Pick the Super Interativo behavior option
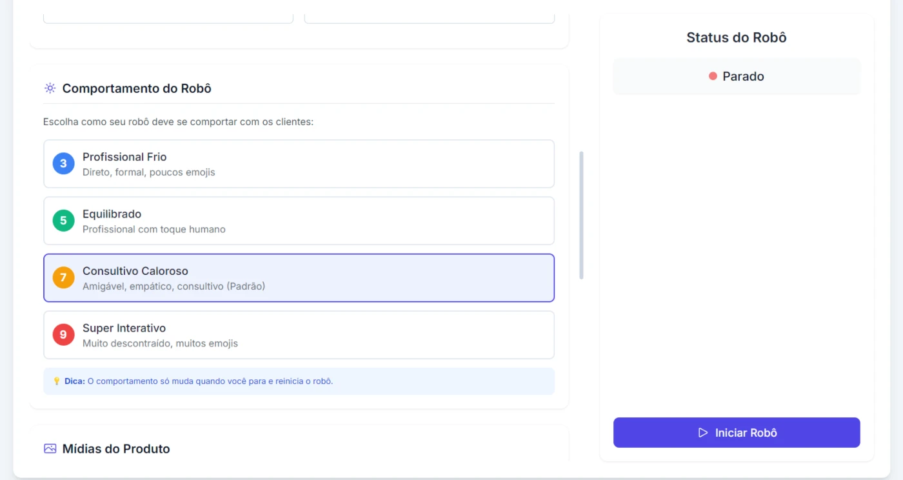The width and height of the screenshot is (903, 480). pyautogui.click(x=299, y=335)
